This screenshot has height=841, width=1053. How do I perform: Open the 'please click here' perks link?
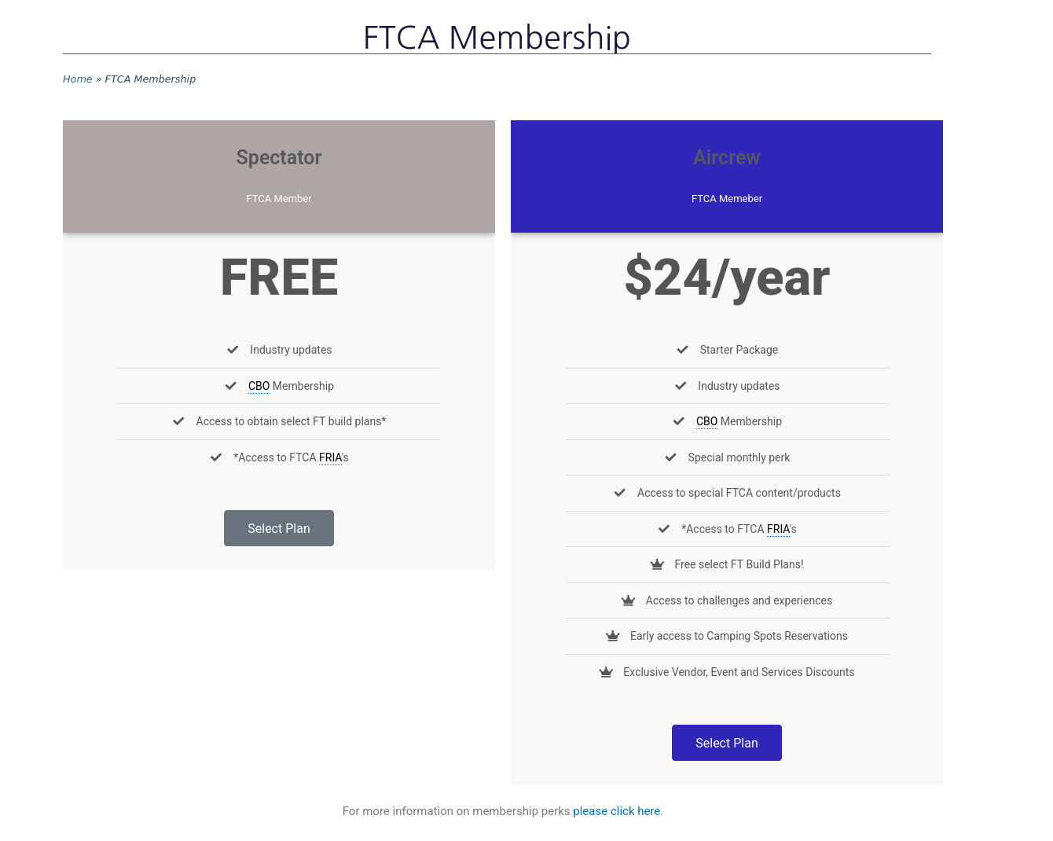(x=616, y=811)
